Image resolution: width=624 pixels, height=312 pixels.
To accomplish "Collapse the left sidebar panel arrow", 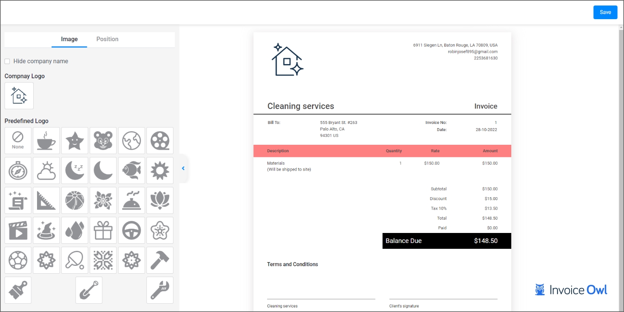I will point(183,168).
